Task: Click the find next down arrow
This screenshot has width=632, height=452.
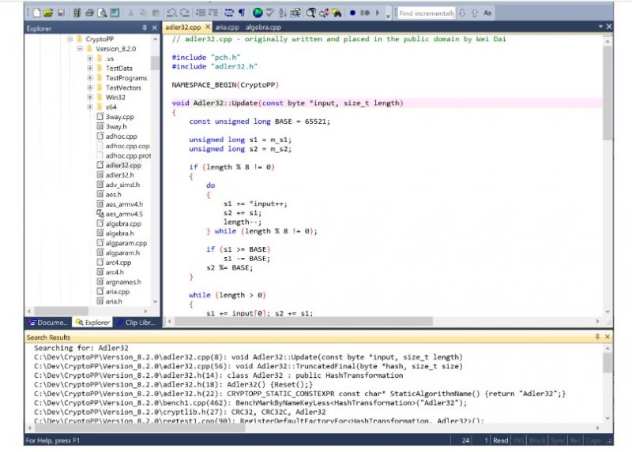Action: tap(462, 13)
